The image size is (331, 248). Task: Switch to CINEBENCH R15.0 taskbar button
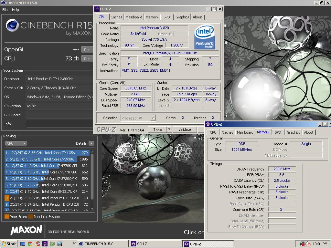click(102, 244)
